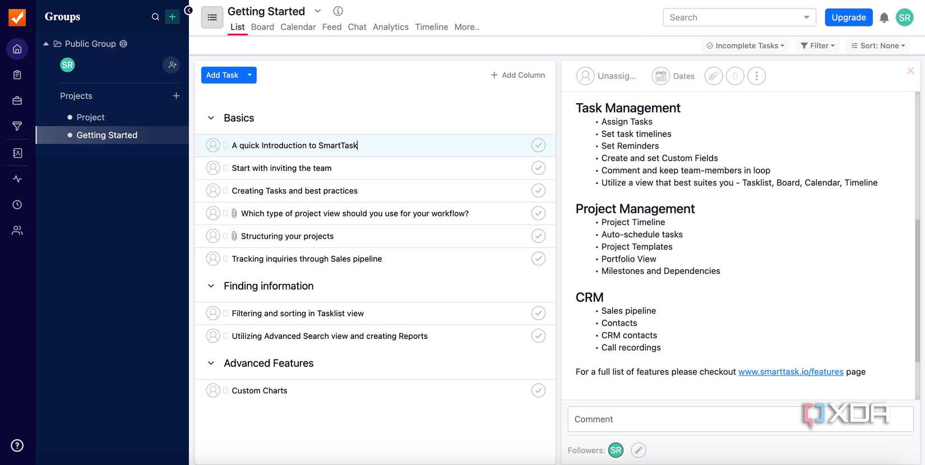Open the Timeline tab
925x465 pixels.
(432, 27)
